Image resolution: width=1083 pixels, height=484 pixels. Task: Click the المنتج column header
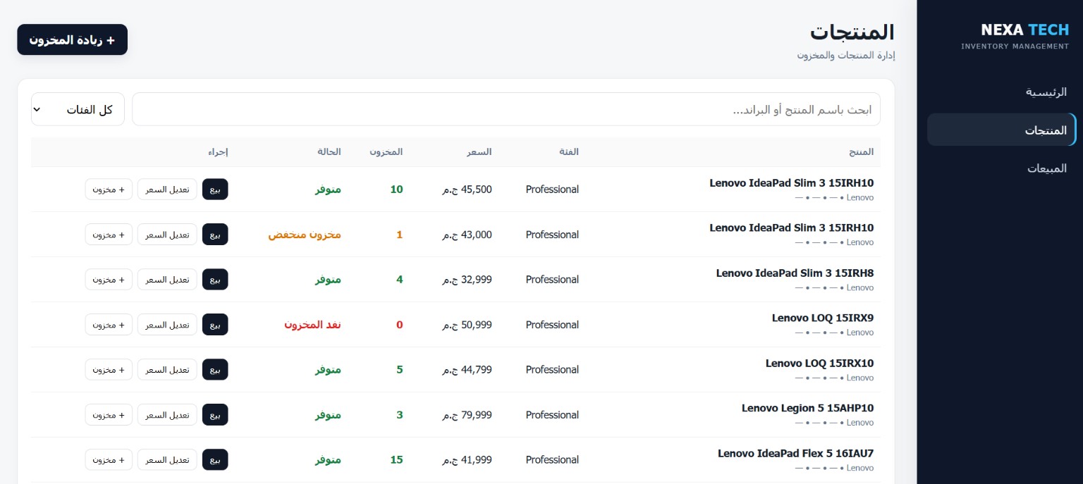tap(862, 151)
